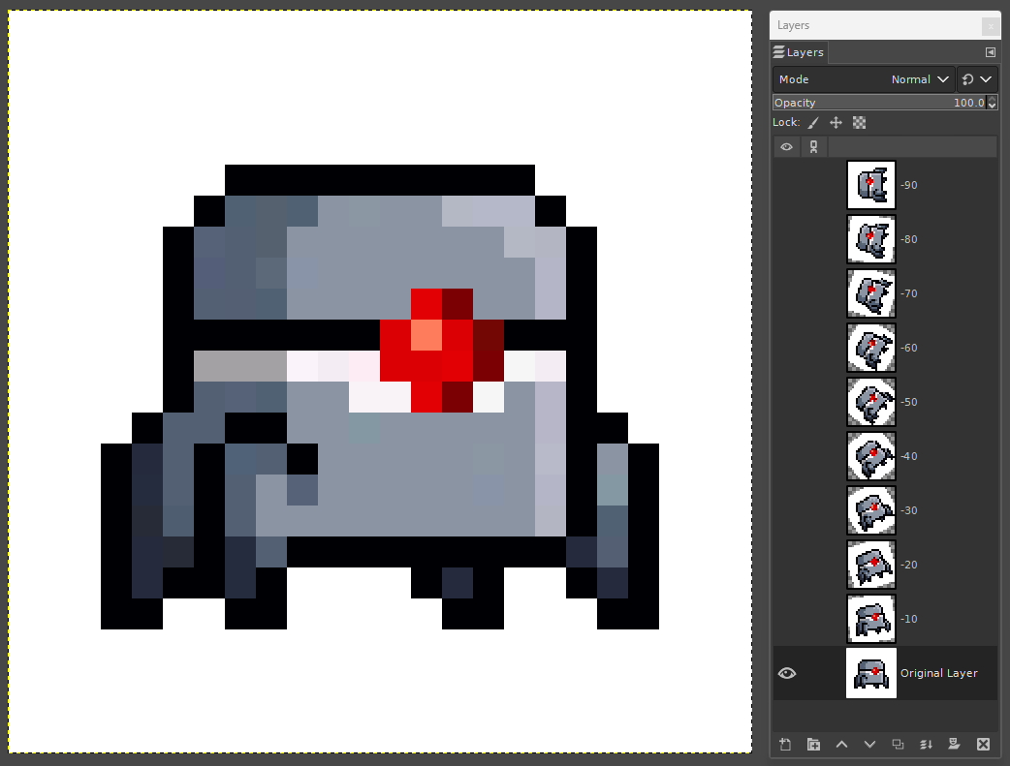Select the -30 layer thumbnail
Screen dimensions: 1010x766
coord(870,510)
